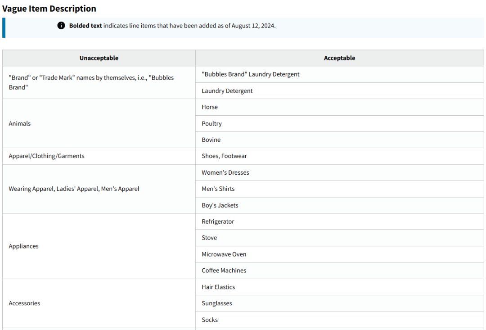Select the Apparel/Clothing/Garments cell
486x330 pixels.
point(46,156)
